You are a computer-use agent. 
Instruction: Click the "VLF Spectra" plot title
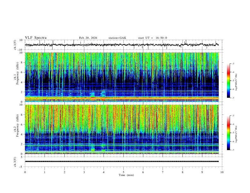(x=36, y=38)
